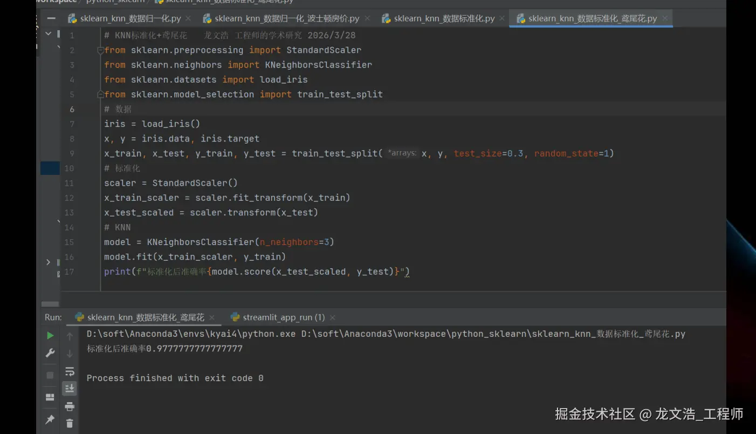Click the output '标准化后准确率0.9777777777777777'
The height and width of the screenshot is (434, 756).
[164, 349]
